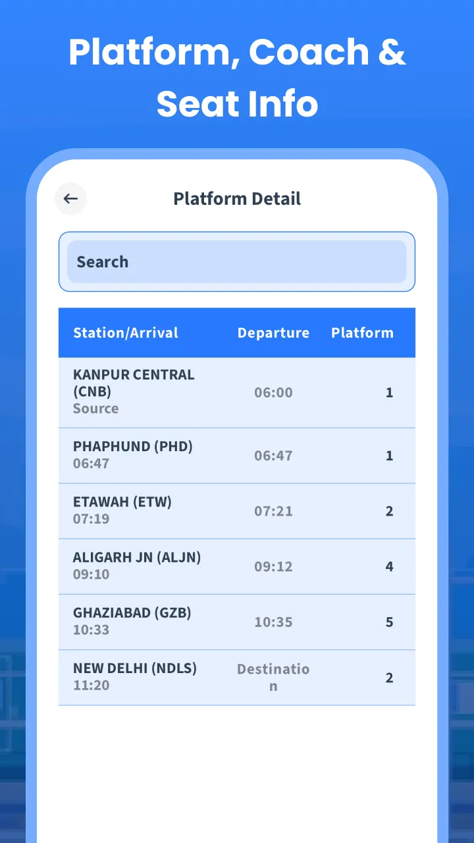
Task: Focus the Search input field
Action: pos(237,261)
